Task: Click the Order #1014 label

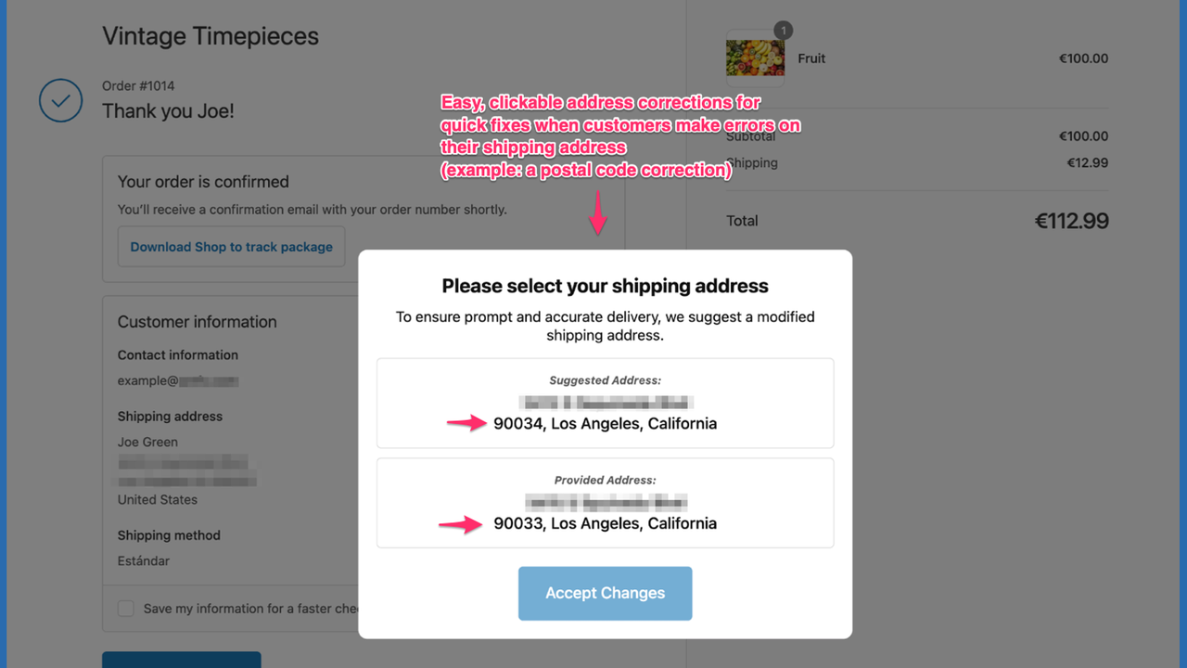Action: (x=137, y=84)
